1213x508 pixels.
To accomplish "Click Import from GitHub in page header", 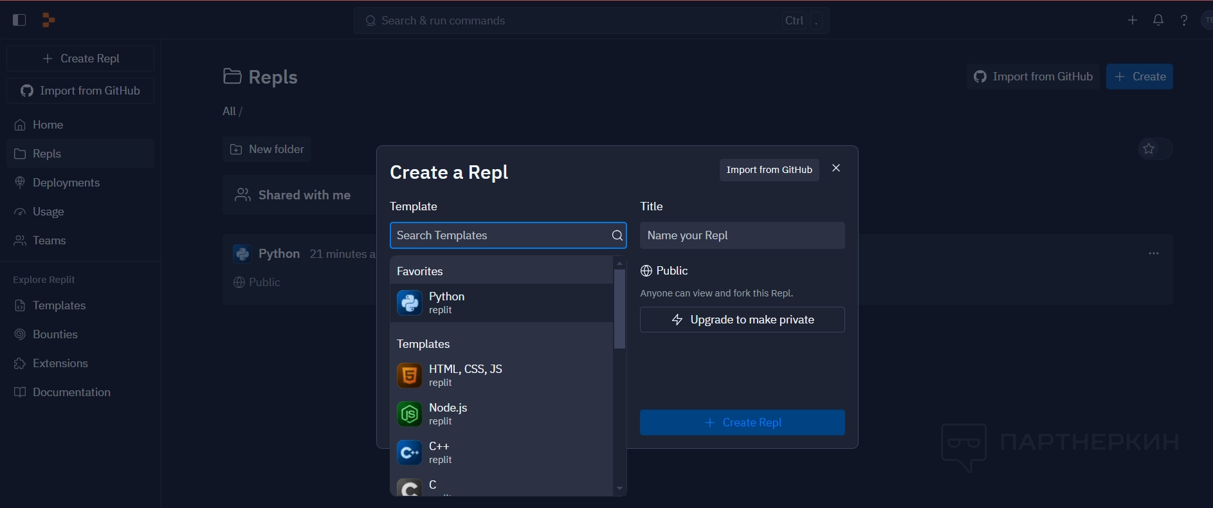I will [1033, 77].
